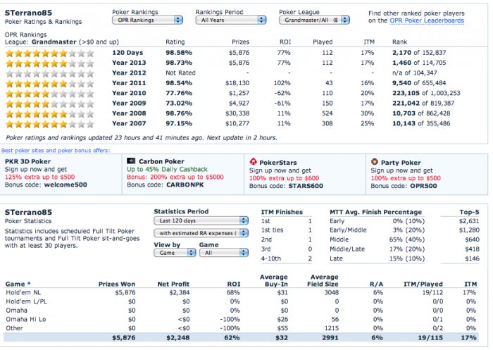The image size is (493, 350).
Task: Click the bonus code OPR500
Action: 423,186
